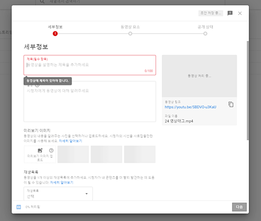
Task: Click the description text area
Action: pos(90,101)
